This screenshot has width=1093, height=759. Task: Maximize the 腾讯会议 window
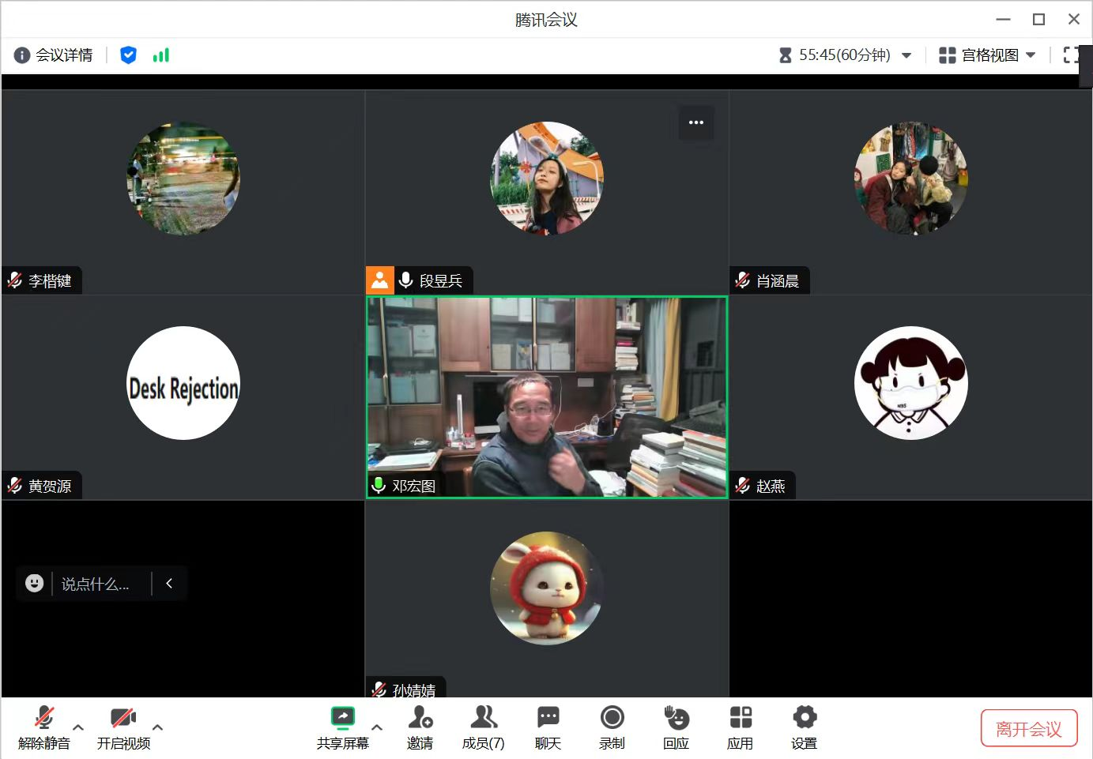1039,20
